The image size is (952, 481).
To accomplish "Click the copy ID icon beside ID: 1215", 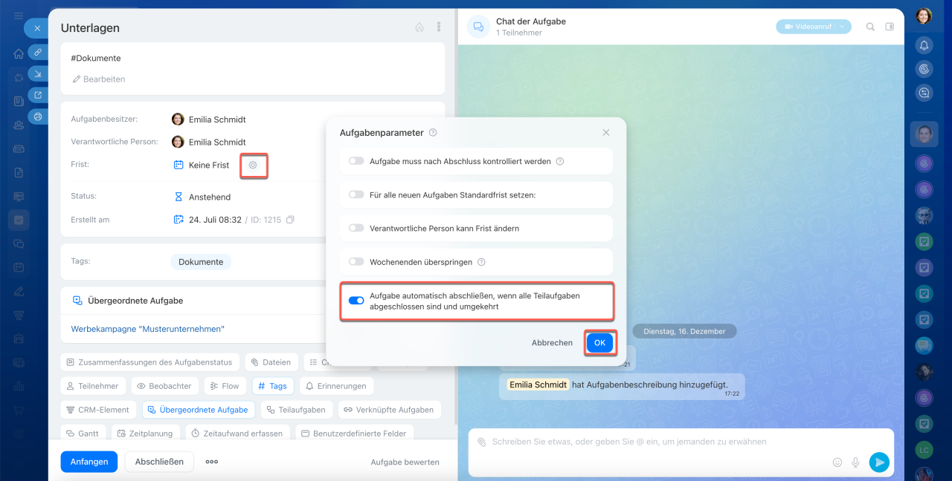I will [x=290, y=220].
